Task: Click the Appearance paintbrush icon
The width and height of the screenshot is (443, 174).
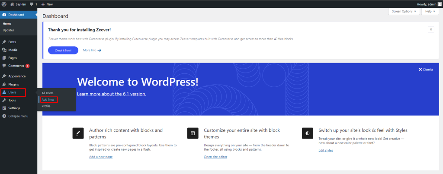Action: (4, 76)
